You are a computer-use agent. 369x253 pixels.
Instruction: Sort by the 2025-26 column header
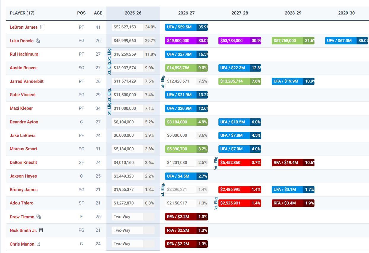(x=133, y=13)
